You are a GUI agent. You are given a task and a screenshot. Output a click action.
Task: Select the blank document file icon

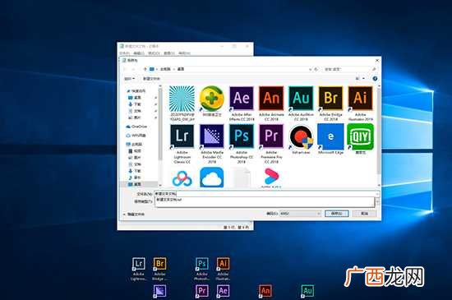tap(242, 178)
